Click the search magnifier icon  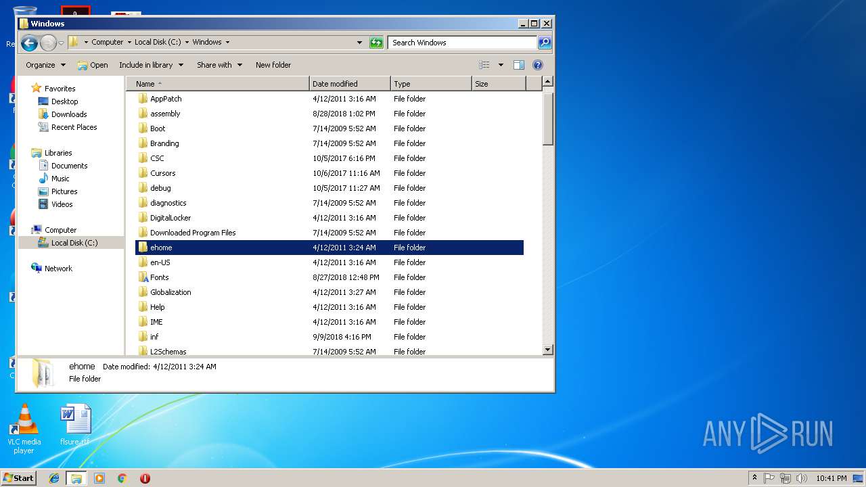545,43
